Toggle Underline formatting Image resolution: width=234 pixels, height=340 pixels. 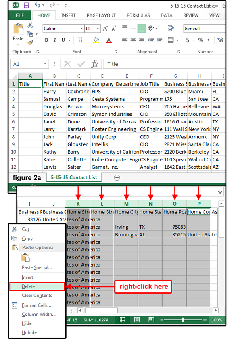[x=63, y=40]
